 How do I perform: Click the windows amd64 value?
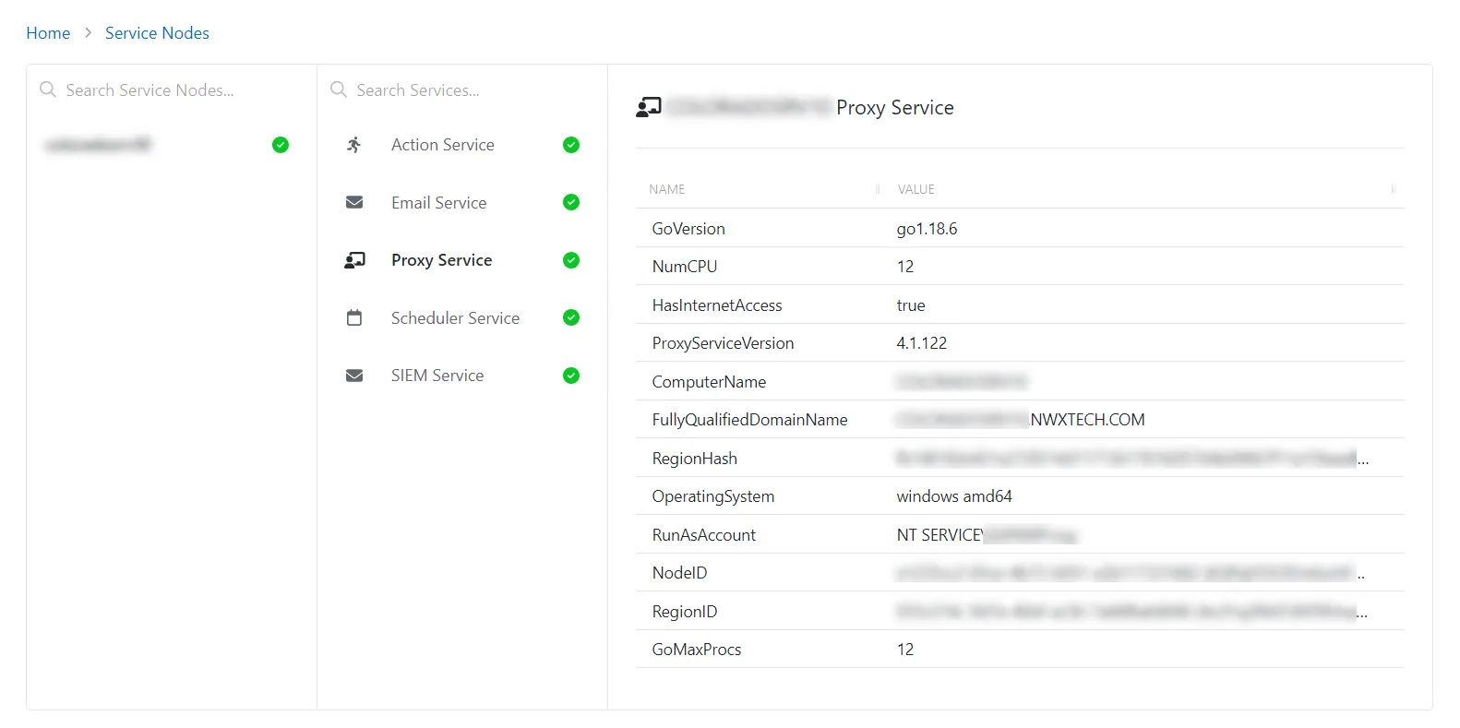point(954,496)
